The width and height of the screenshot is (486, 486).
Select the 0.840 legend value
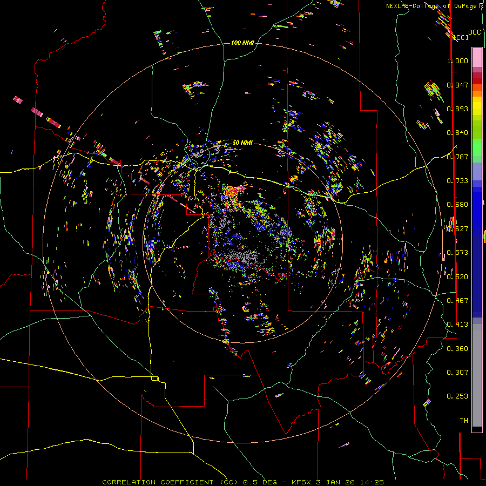tap(457, 133)
